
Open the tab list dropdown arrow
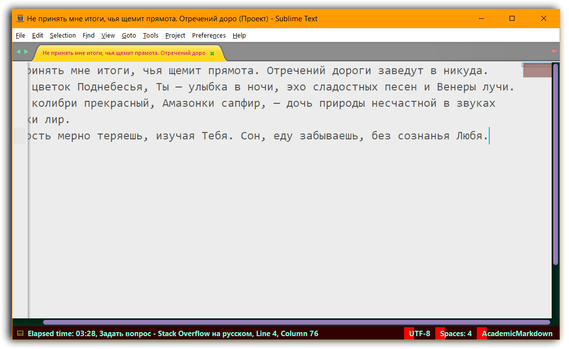click(x=554, y=51)
